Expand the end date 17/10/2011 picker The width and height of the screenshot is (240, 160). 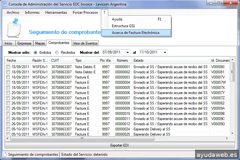click(165, 53)
